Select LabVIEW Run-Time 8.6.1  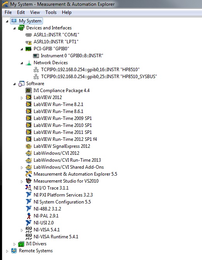click(58, 111)
